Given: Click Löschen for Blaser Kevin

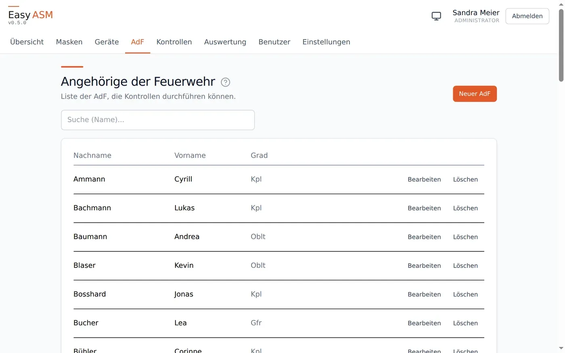Looking at the screenshot, I should (465, 265).
